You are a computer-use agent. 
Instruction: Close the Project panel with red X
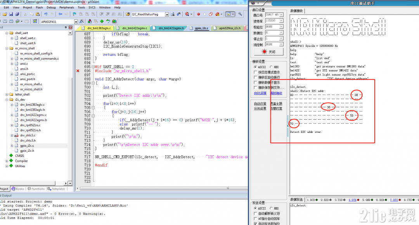pos(70,27)
